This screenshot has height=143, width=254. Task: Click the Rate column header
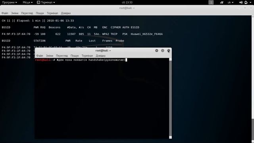click(x=79, y=41)
